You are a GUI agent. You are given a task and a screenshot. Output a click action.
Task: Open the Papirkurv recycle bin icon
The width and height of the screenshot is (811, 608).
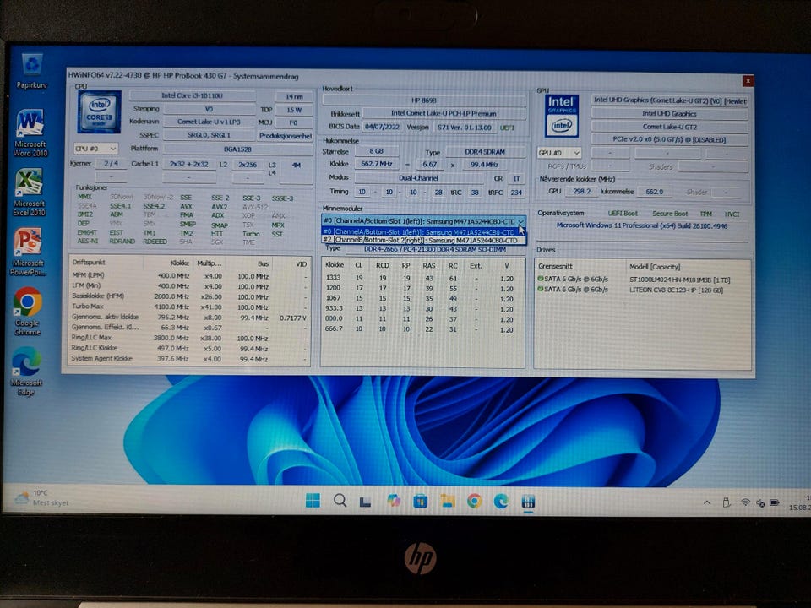tap(31, 72)
